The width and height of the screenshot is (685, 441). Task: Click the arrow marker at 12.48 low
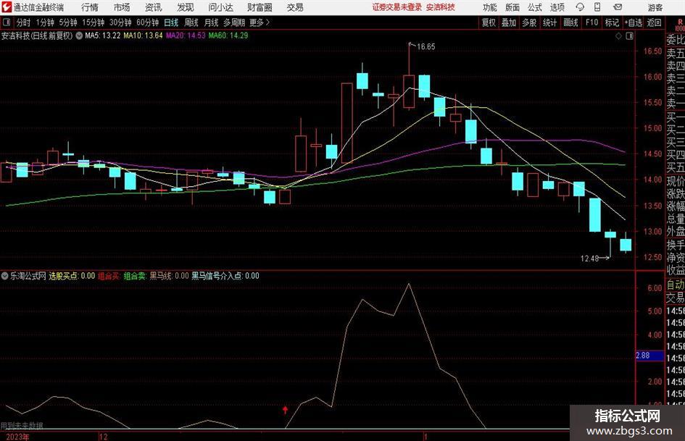[605, 258]
